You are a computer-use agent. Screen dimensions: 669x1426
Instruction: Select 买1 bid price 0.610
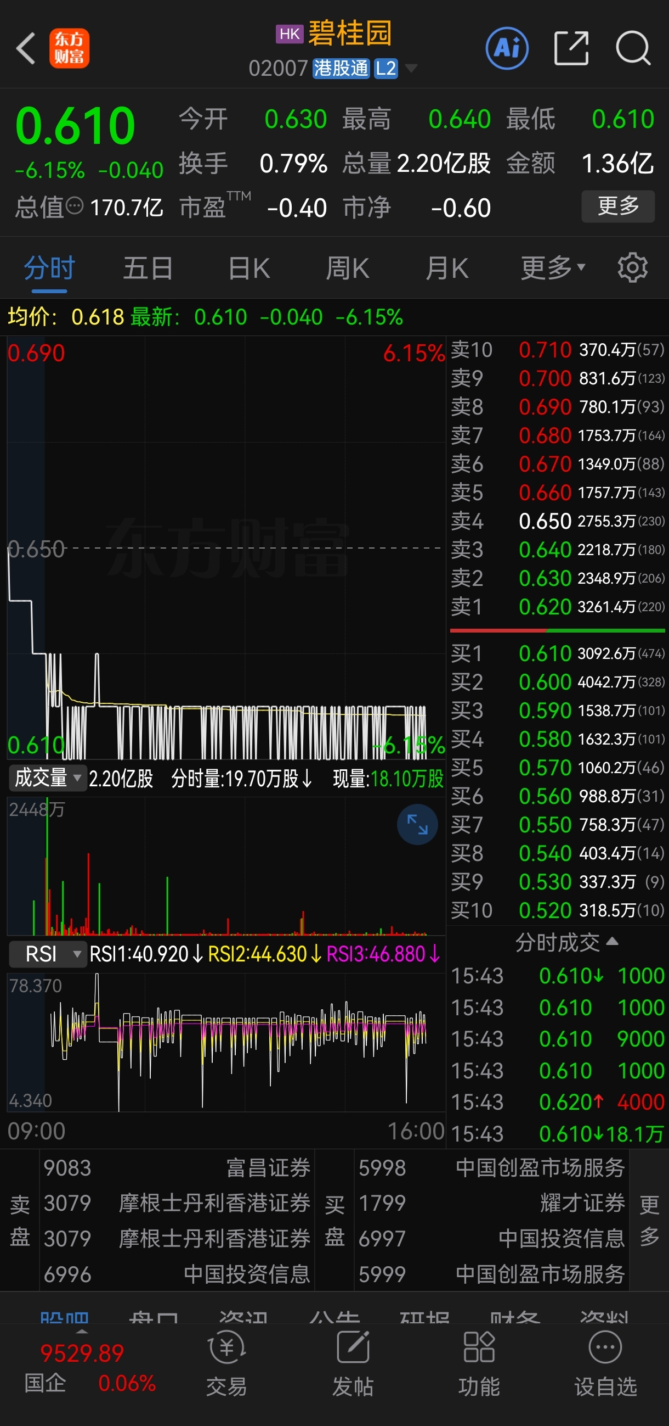[557, 653]
